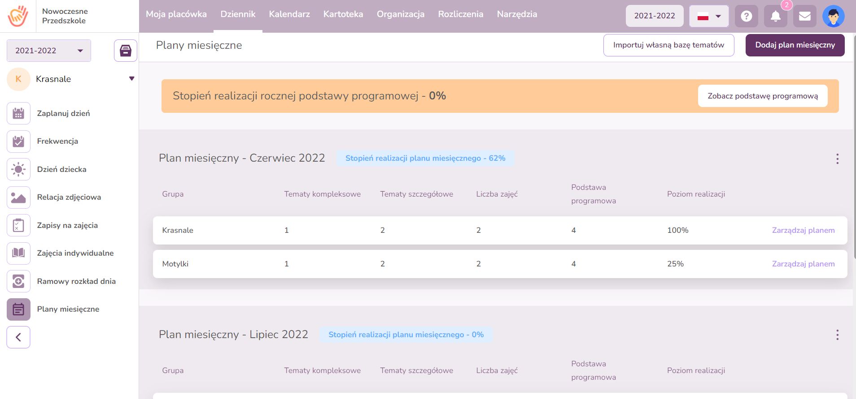The width and height of the screenshot is (856, 399).
Task: Click the notifications bell icon
Action: 775,16
